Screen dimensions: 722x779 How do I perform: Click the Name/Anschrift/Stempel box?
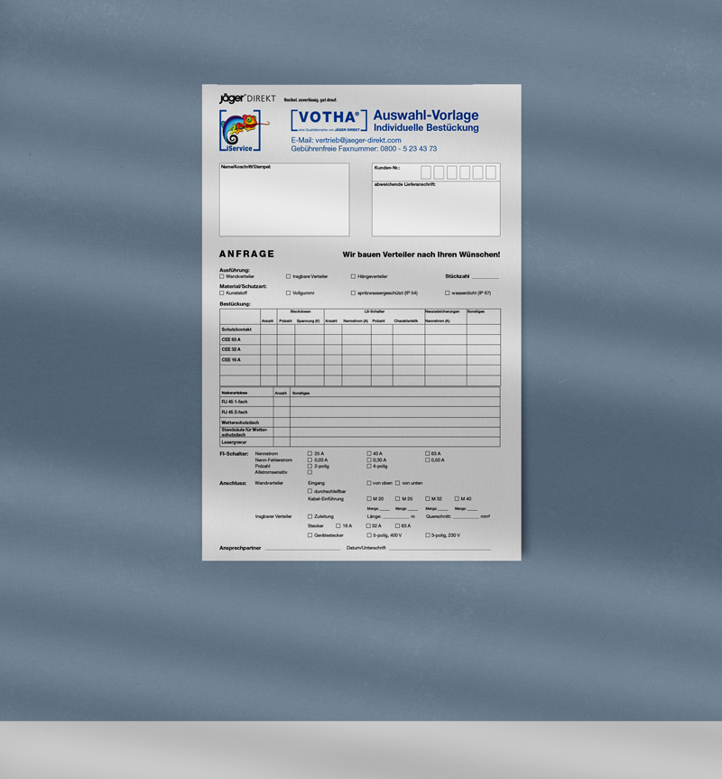(x=284, y=199)
